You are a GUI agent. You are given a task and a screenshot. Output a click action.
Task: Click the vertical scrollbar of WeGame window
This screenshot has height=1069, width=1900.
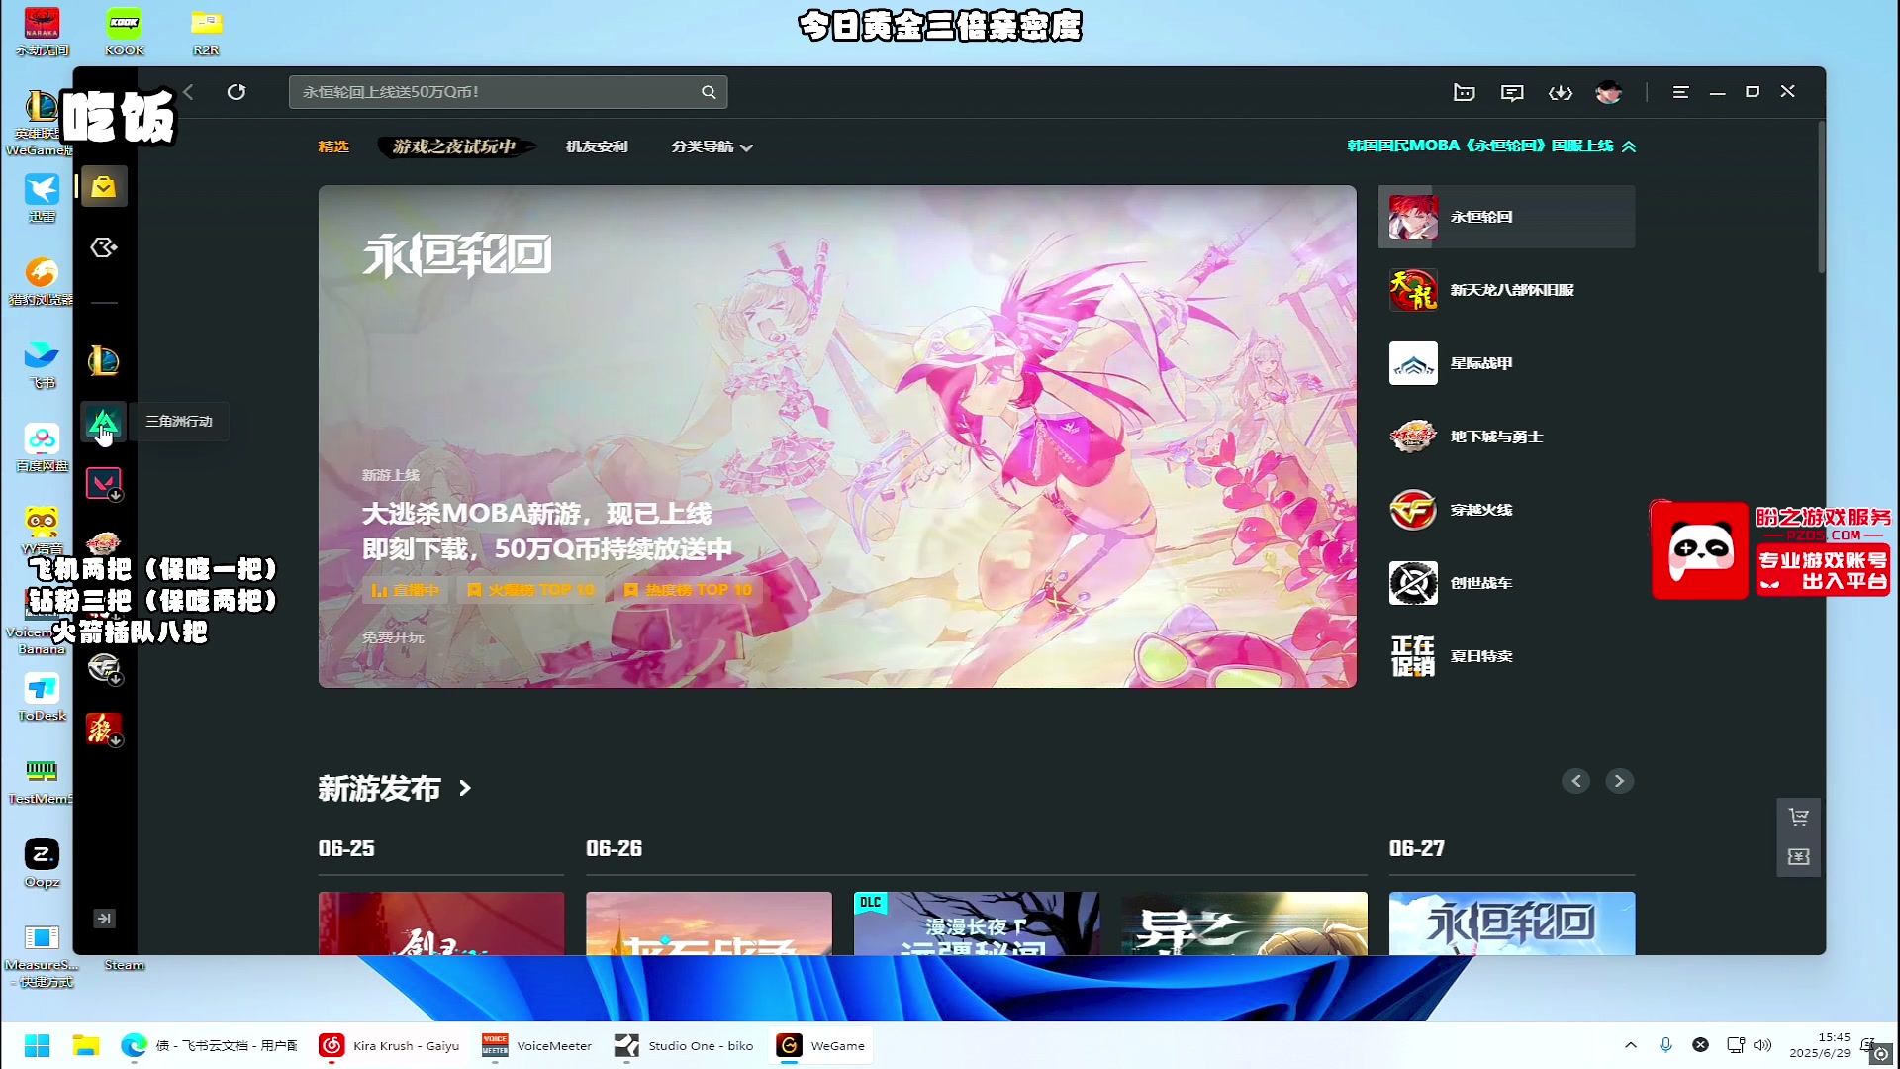[x=1821, y=198]
